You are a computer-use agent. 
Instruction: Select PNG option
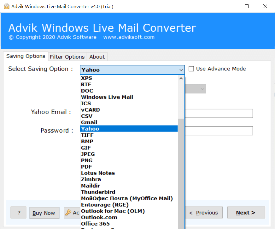[129, 160]
